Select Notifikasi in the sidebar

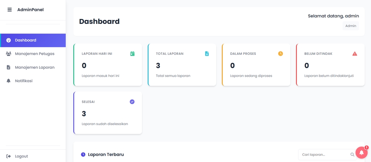coord(24,81)
